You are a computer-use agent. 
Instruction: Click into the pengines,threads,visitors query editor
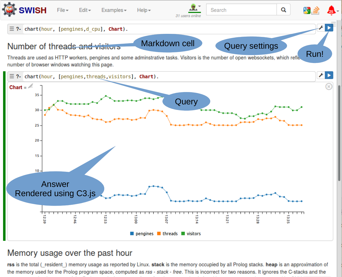pos(169,77)
